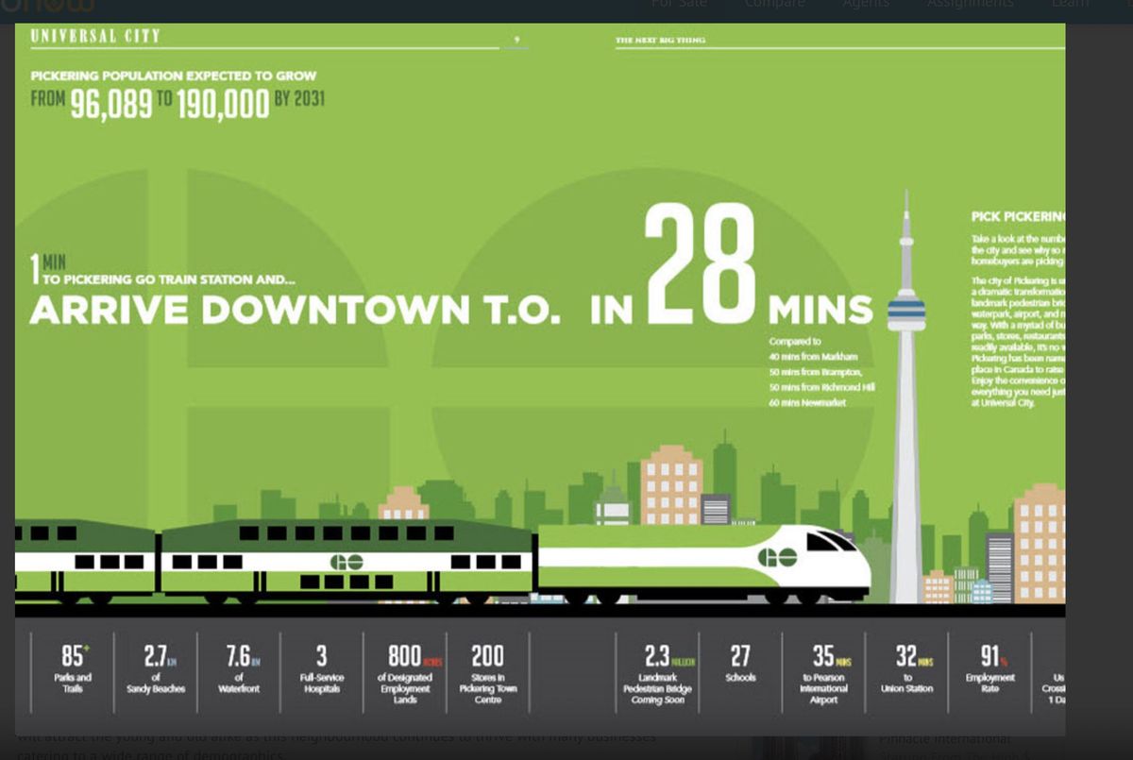Click "TO PICKERING GO TRAIN STATION AND..." line
This screenshot has width=1133, height=760.
[x=169, y=279]
